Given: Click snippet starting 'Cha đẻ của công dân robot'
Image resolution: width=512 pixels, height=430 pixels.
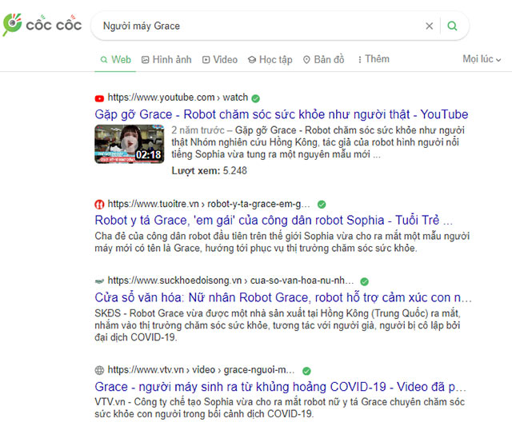Looking at the screenshot, I should (x=282, y=242).
